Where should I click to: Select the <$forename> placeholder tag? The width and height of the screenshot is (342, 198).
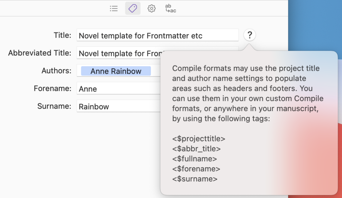click(x=195, y=169)
